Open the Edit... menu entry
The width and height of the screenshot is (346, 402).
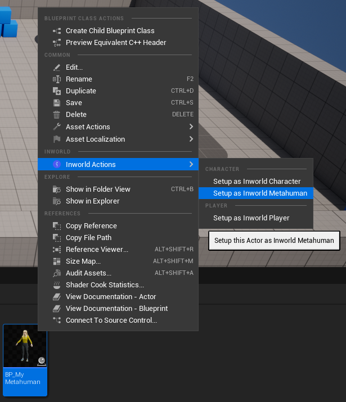[x=118, y=67]
